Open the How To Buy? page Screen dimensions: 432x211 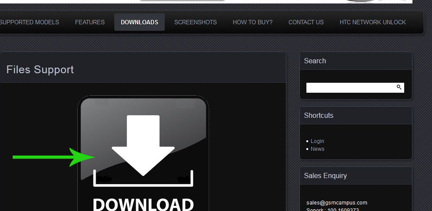(x=253, y=22)
